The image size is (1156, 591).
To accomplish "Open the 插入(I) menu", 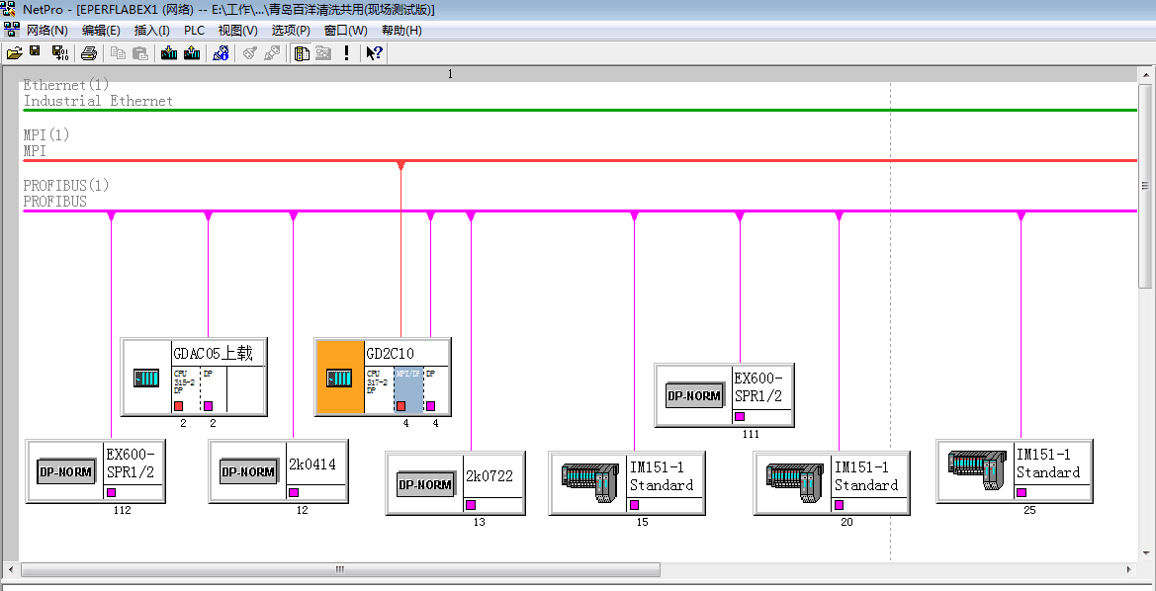I will tap(152, 31).
